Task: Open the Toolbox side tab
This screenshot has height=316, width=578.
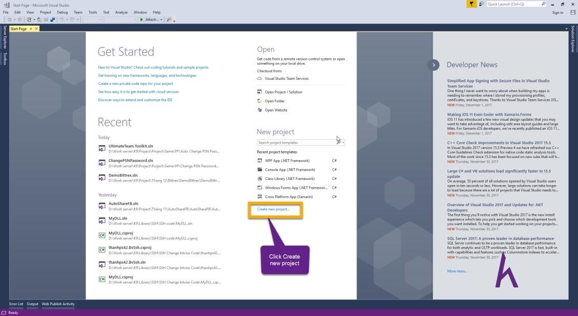Action: point(5,59)
